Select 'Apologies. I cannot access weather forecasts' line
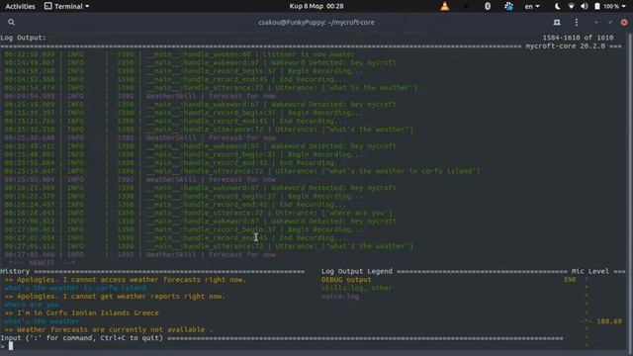The height and width of the screenshot is (356, 633). (126, 280)
